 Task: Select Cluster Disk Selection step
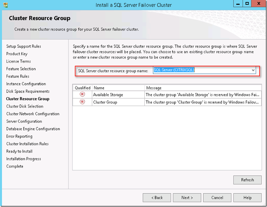point(25,106)
